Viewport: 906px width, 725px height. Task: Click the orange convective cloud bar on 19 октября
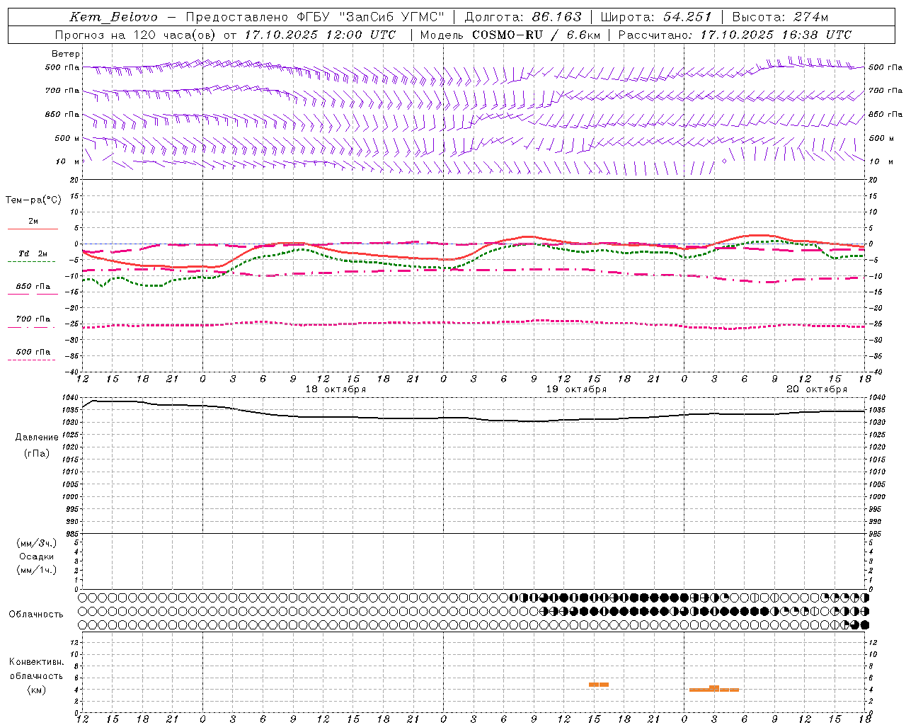[x=599, y=685]
